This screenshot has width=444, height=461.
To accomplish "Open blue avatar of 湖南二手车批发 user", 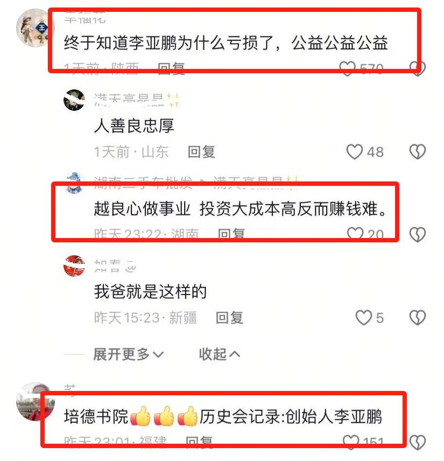I will pos(74,183).
